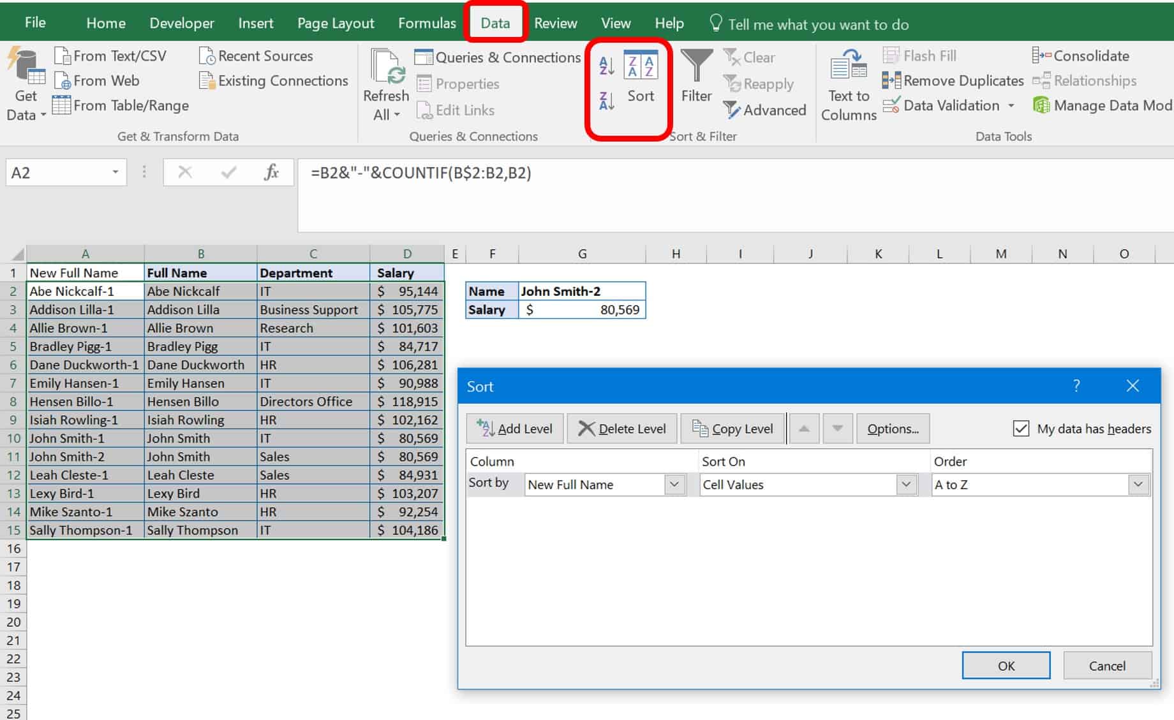Image resolution: width=1174 pixels, height=720 pixels.
Task: Check My data has headers
Action: click(1020, 429)
